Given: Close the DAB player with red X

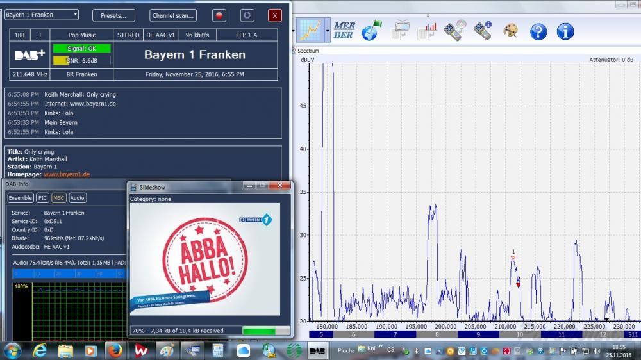Looking at the screenshot, I should point(275,15).
